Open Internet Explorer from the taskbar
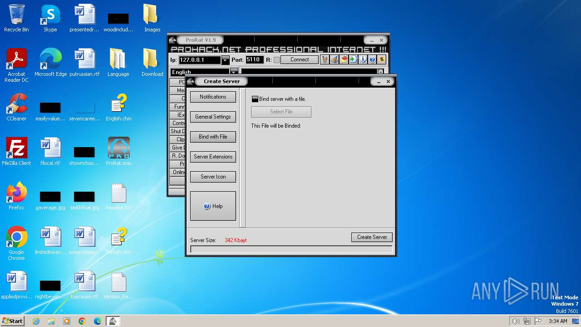The image size is (581, 327). pos(36,321)
